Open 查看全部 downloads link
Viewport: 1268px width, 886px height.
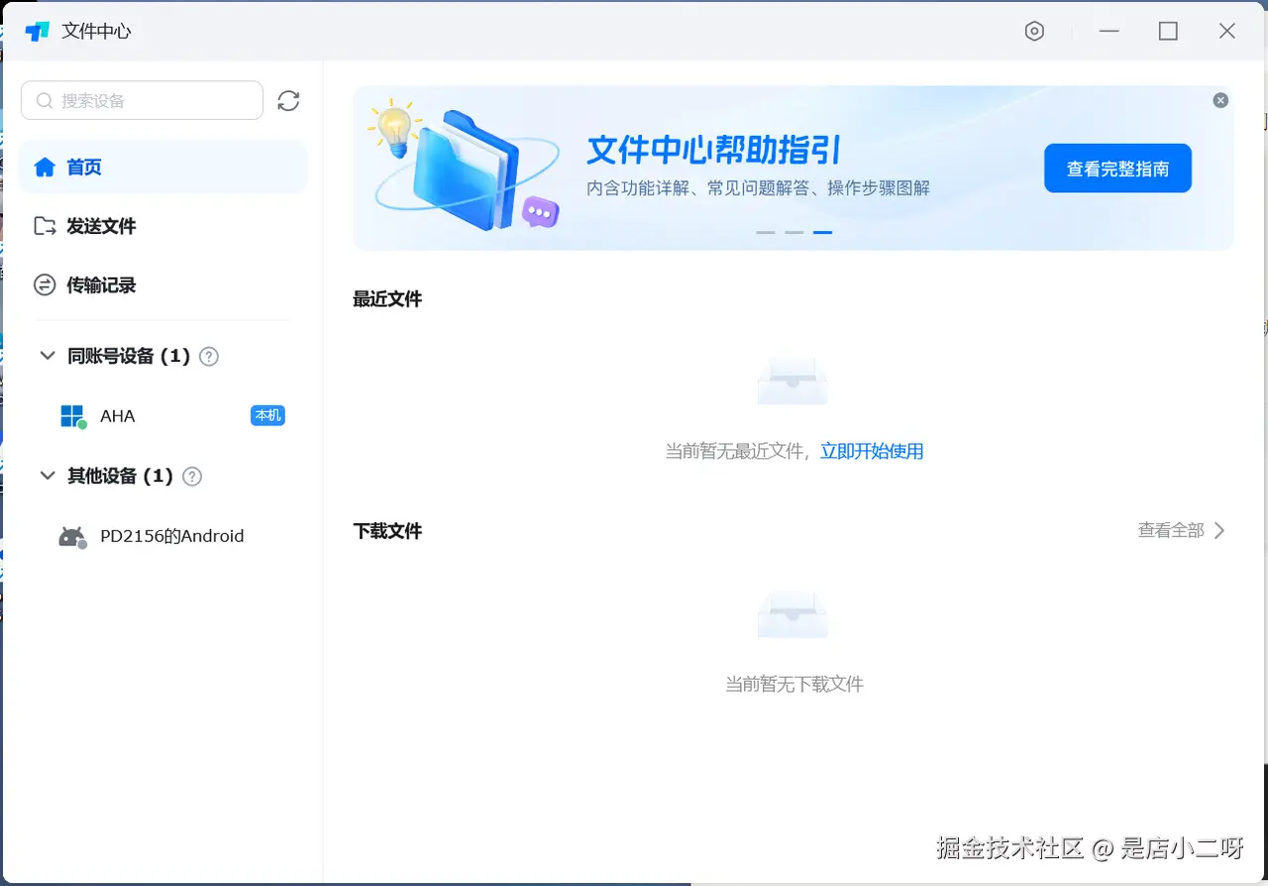pos(1171,530)
